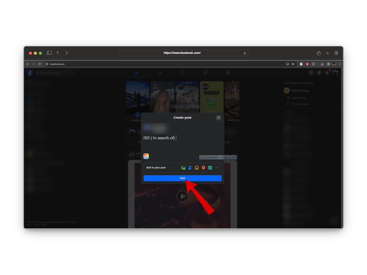Show the Safari tab overview
Screen dimensions: 367x275
click(336, 53)
